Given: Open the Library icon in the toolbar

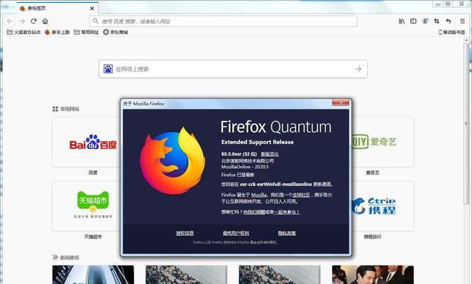Looking at the screenshot, I should pos(402,21).
